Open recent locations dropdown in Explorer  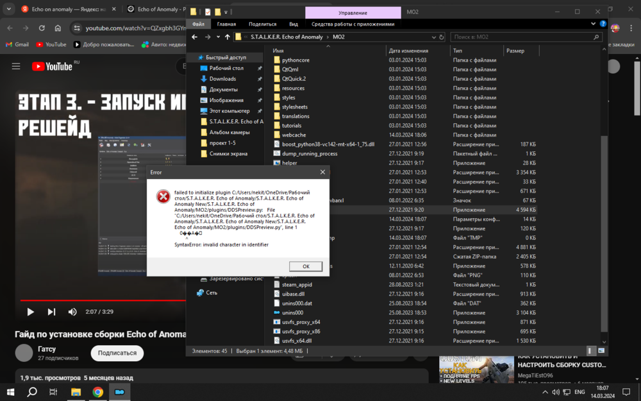[218, 37]
